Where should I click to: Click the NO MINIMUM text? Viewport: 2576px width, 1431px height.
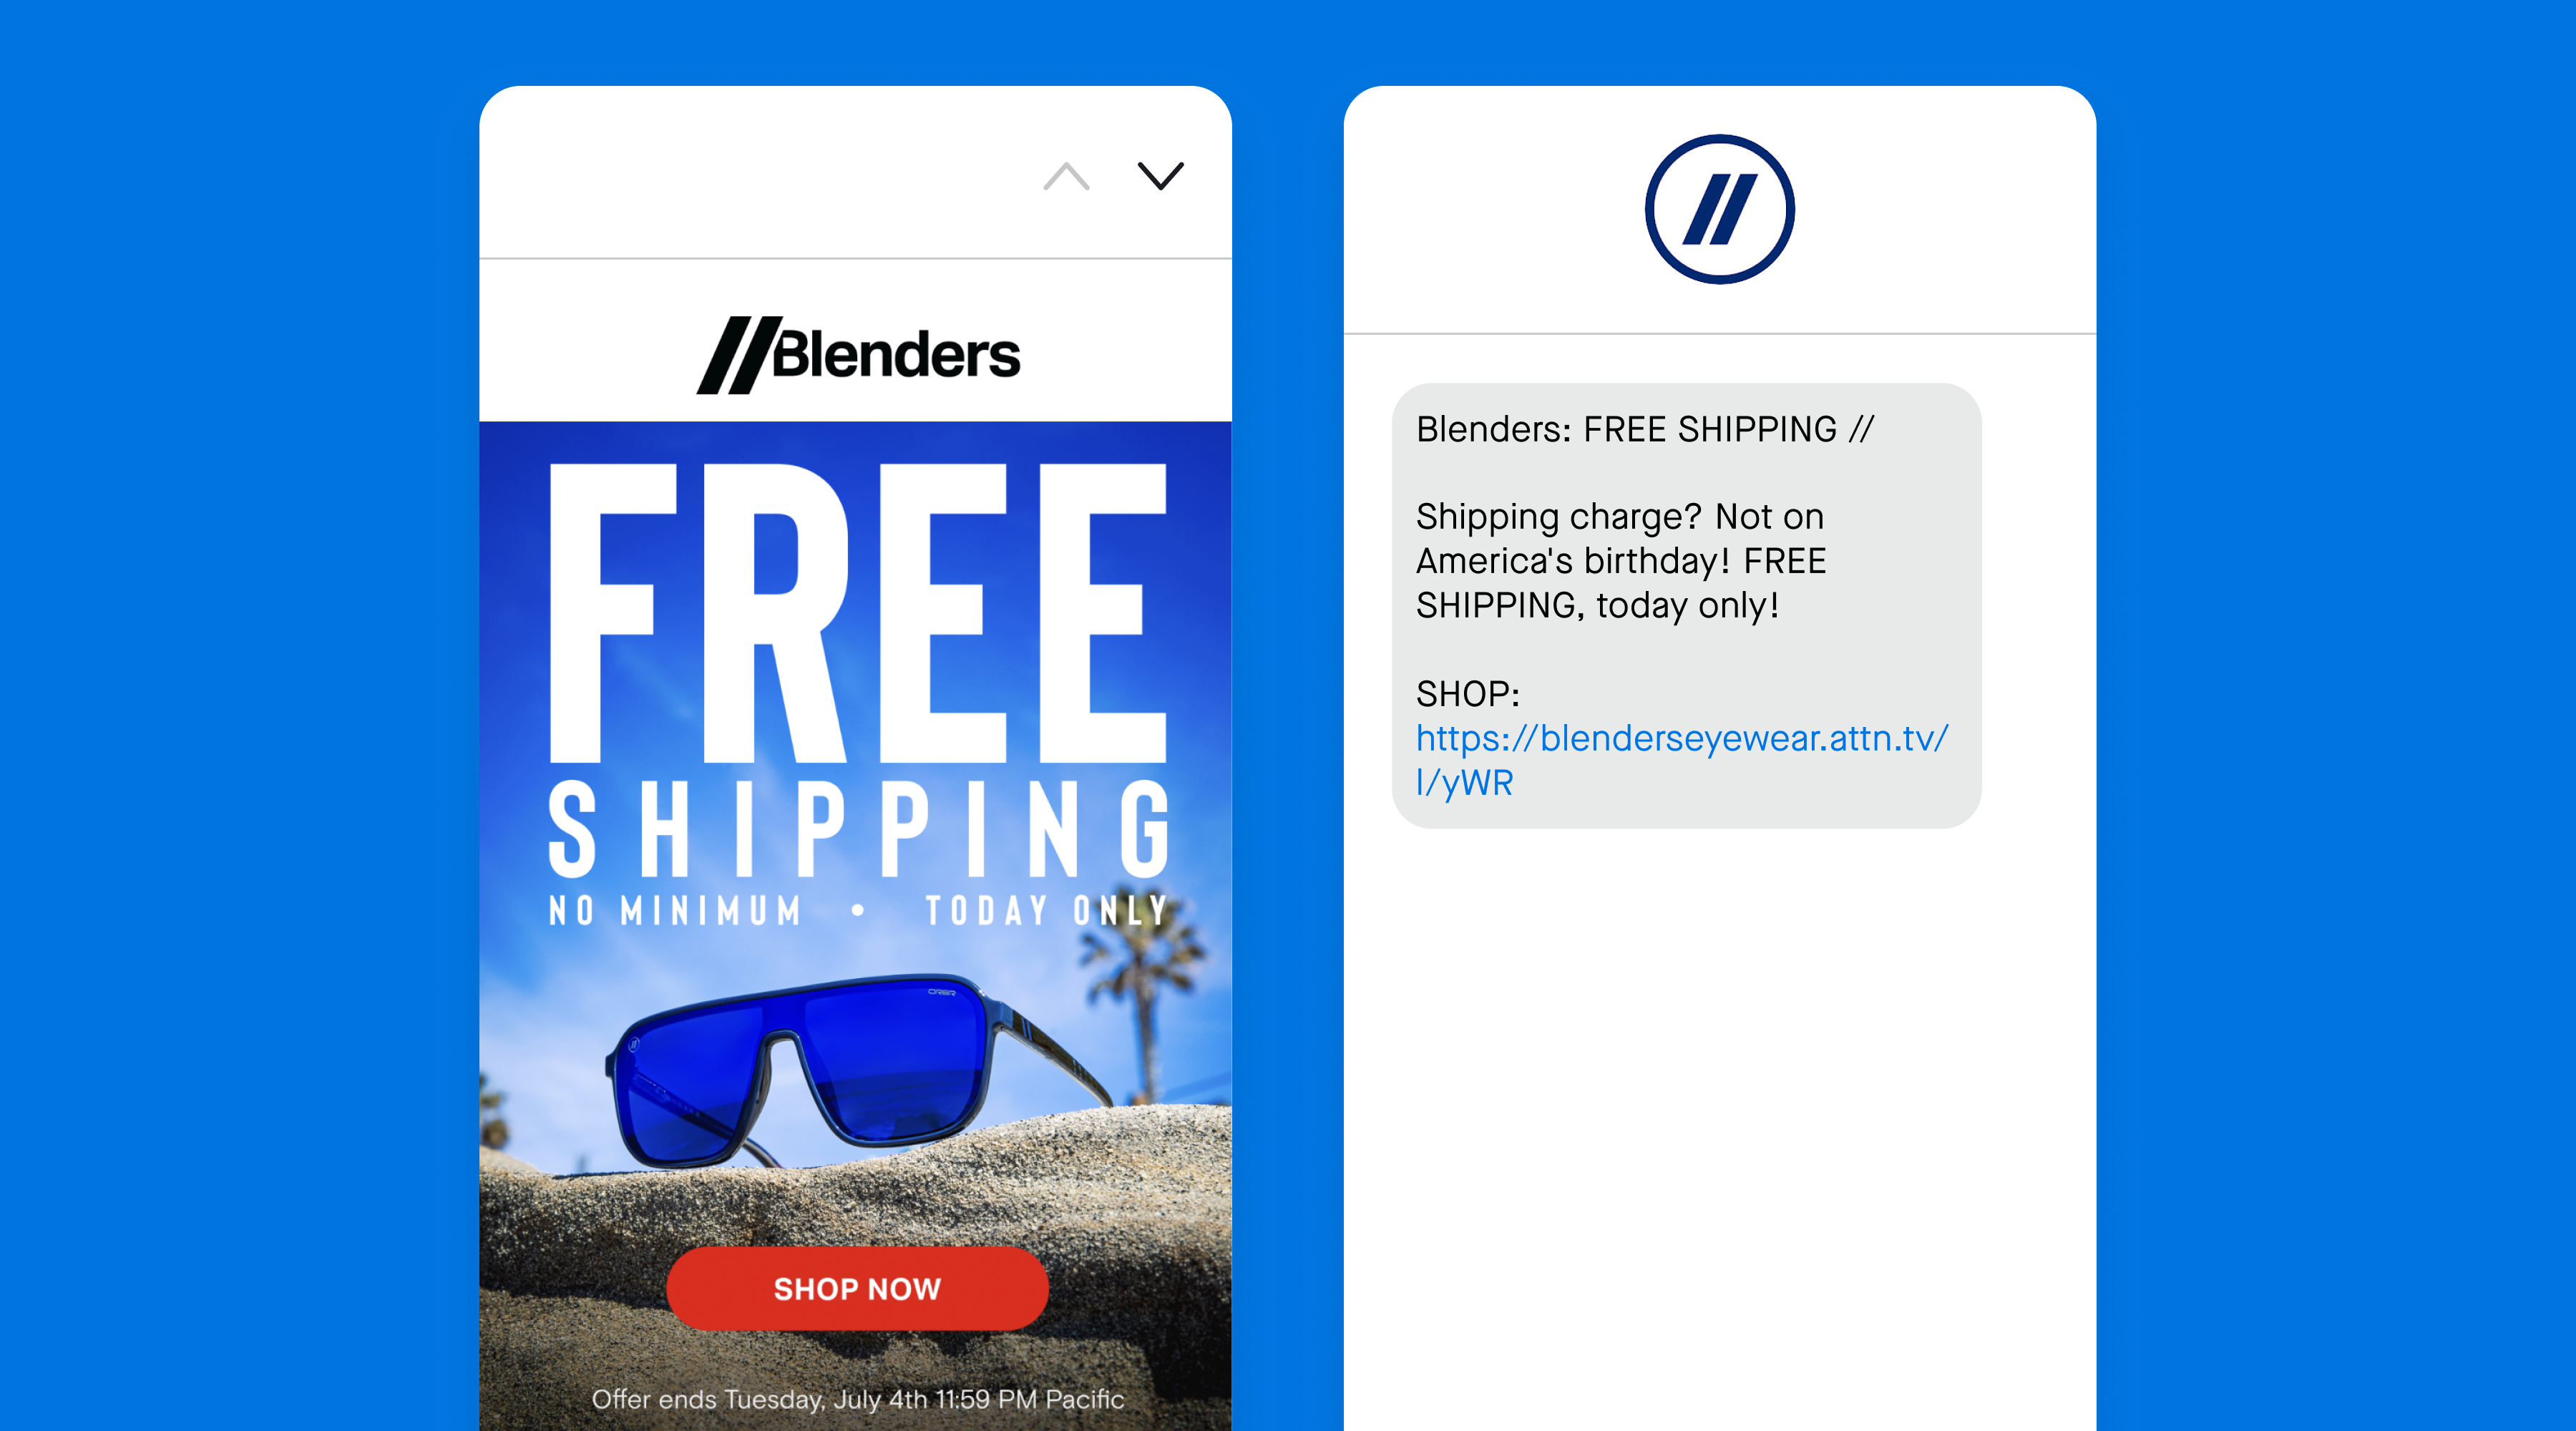pos(675,910)
